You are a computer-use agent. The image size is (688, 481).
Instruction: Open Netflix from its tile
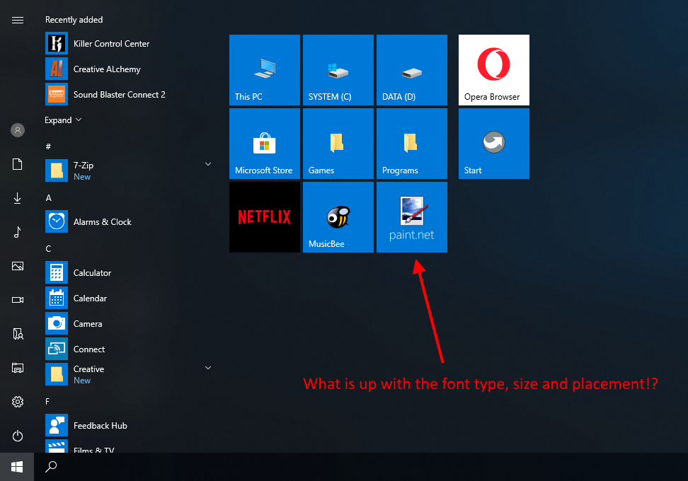pyautogui.click(x=264, y=216)
